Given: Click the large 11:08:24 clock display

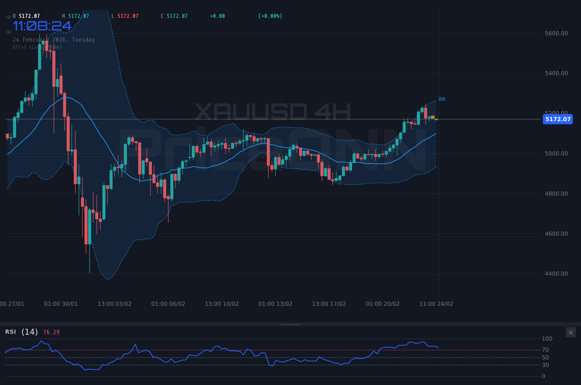Looking at the screenshot, I should [42, 25].
